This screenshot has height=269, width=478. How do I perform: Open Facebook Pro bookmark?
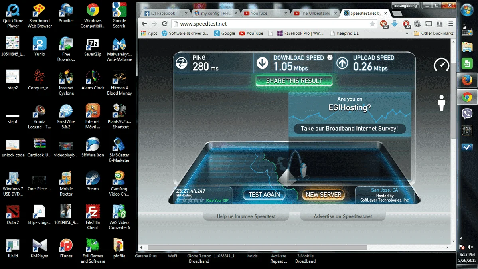click(x=300, y=33)
